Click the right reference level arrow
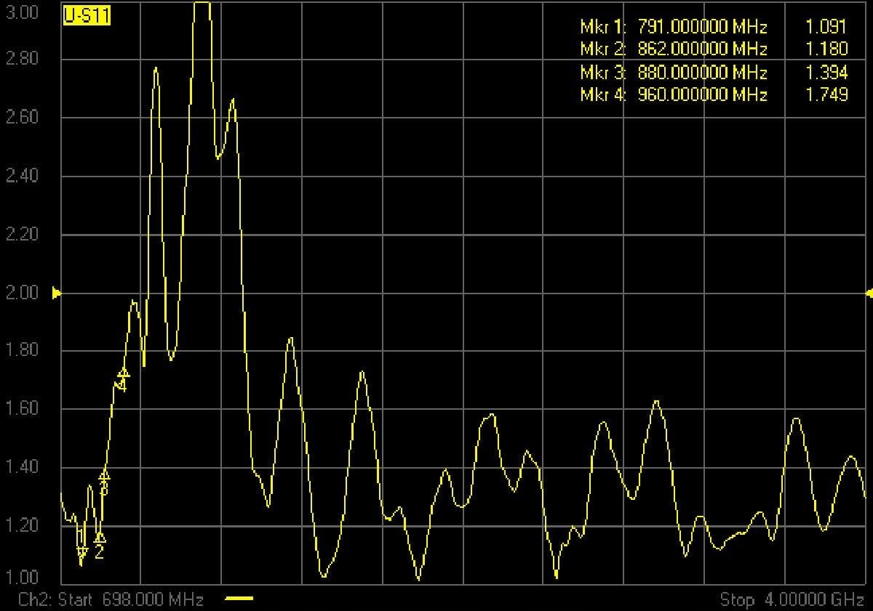 pos(869,294)
